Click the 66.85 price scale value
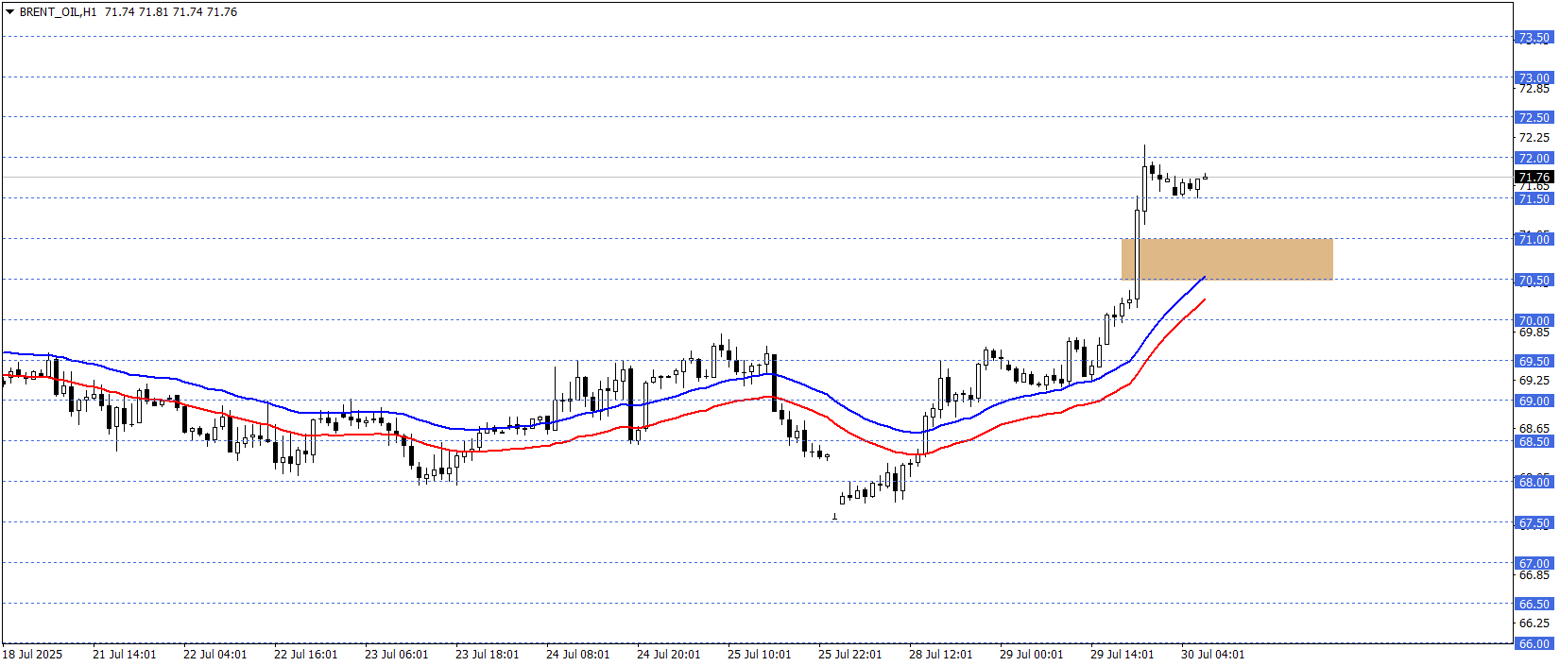This screenshot has height=666, width=1560. point(1534,574)
